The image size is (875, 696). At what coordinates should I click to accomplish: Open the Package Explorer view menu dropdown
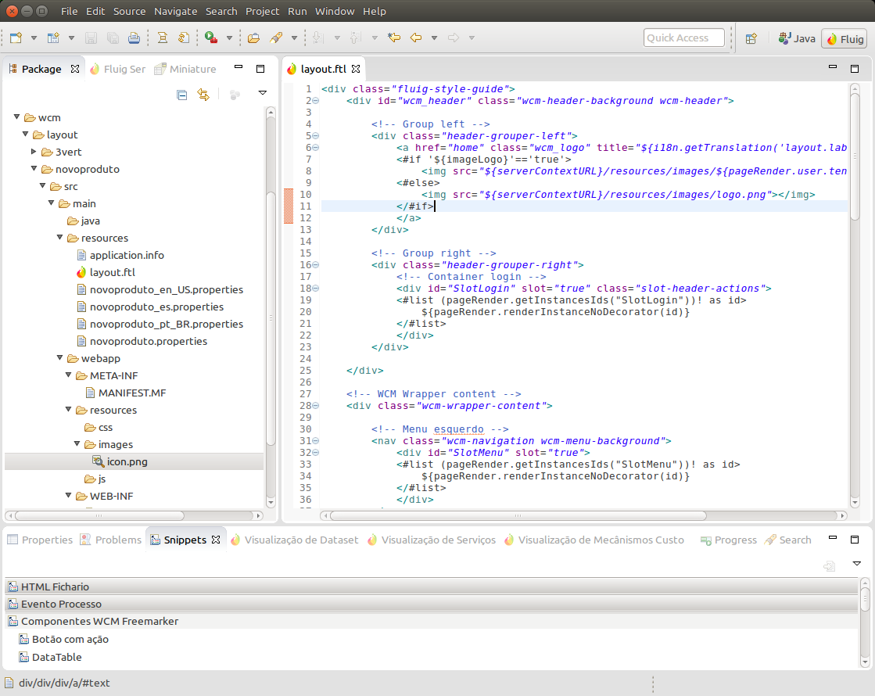click(263, 94)
